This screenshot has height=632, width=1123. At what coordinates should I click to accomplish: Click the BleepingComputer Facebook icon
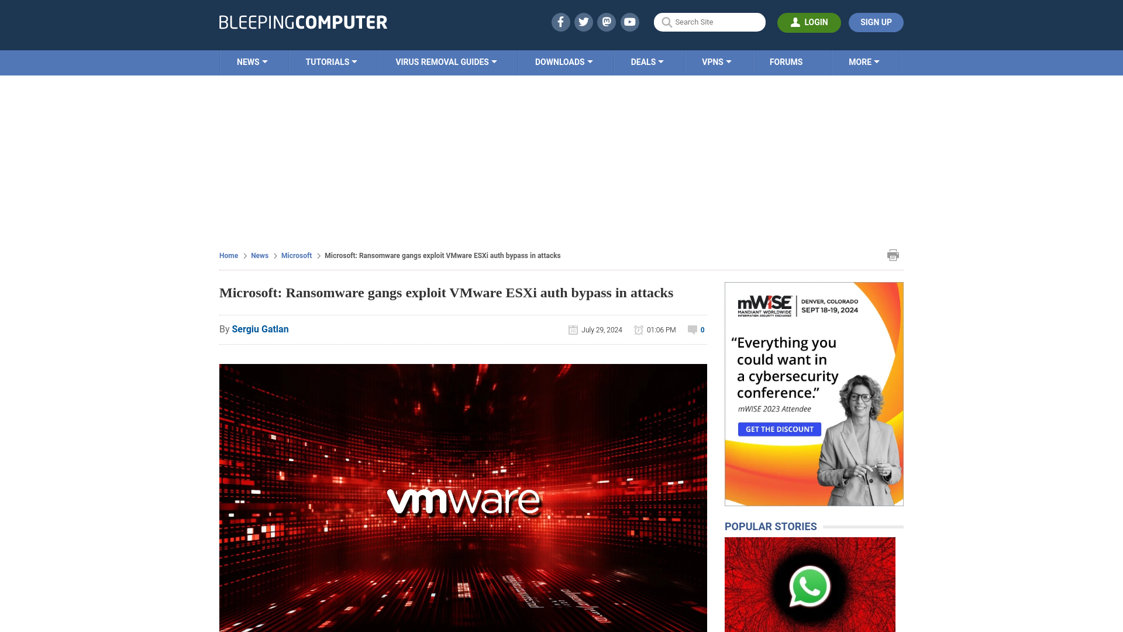click(561, 22)
